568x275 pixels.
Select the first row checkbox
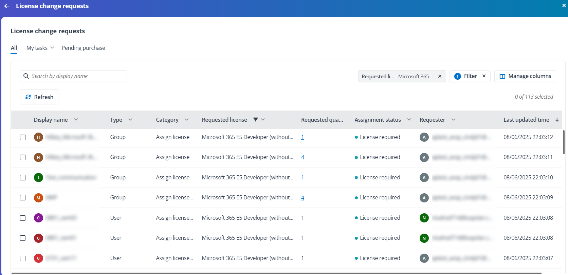[23, 137]
